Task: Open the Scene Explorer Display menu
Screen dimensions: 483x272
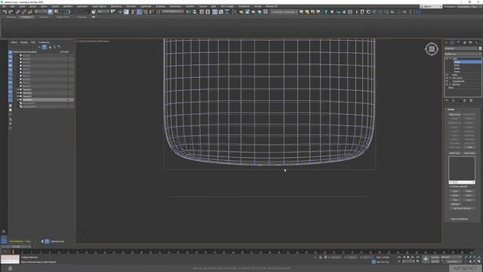Action: coord(23,42)
